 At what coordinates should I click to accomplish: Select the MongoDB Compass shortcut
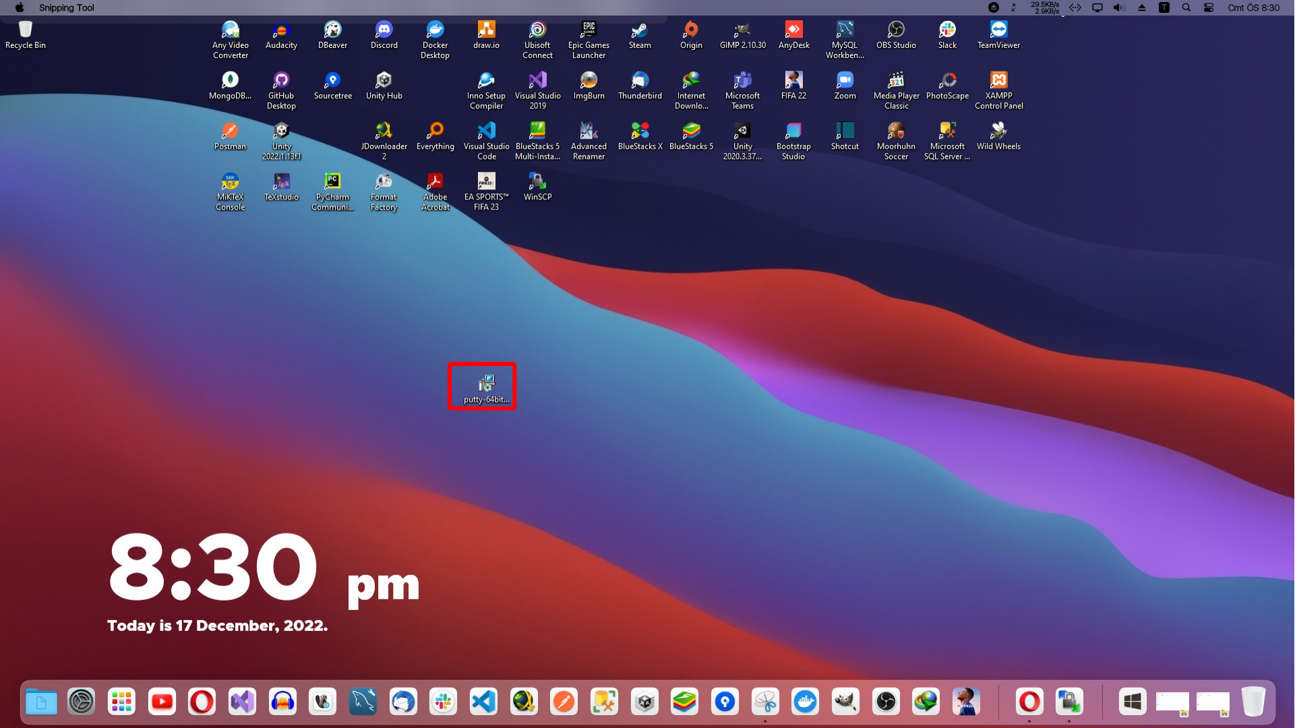230,86
